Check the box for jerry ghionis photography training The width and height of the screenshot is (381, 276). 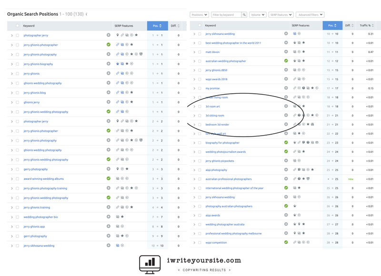(17, 188)
